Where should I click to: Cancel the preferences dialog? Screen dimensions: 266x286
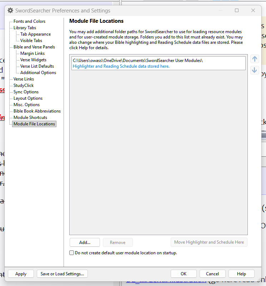tap(212, 274)
